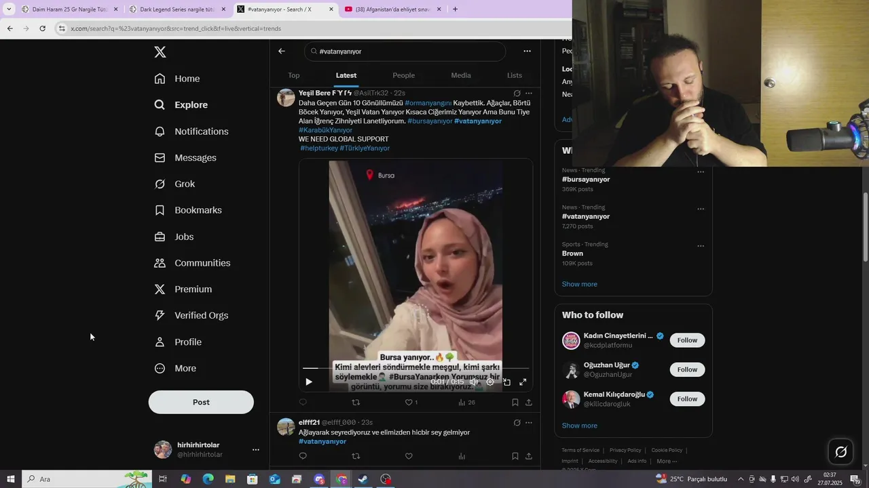Open the Premium sidebar item
The width and height of the screenshot is (869, 488).
coord(183,289)
